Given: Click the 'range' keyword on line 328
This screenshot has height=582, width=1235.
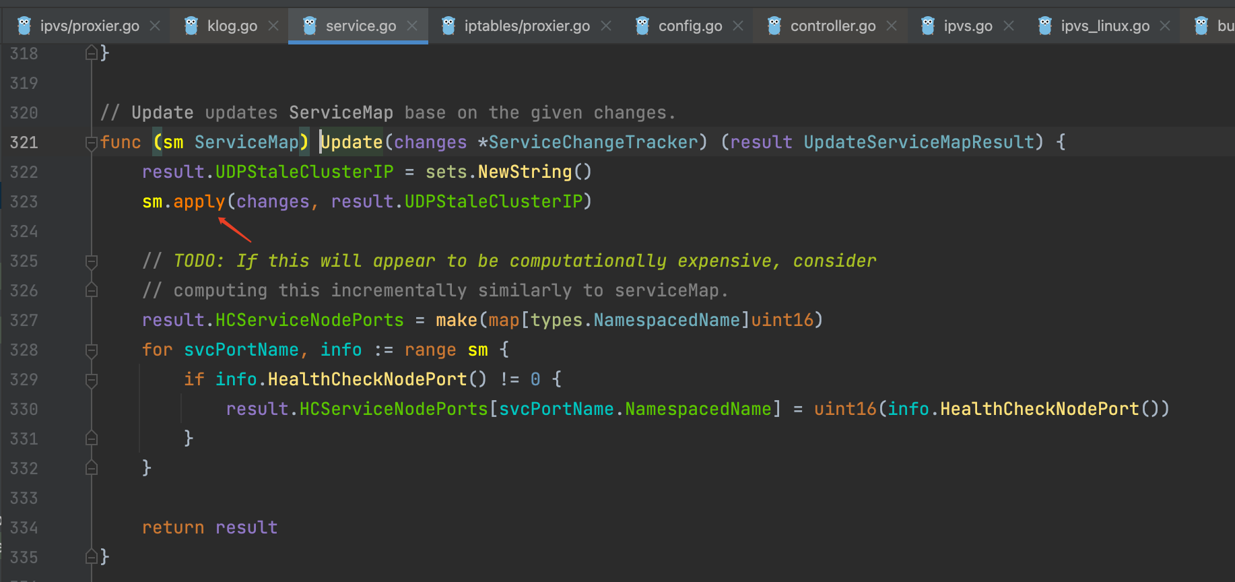Looking at the screenshot, I should 430,350.
